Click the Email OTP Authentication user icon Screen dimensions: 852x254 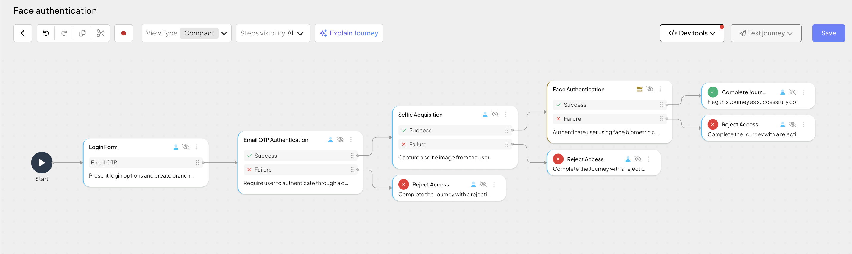pyautogui.click(x=330, y=140)
